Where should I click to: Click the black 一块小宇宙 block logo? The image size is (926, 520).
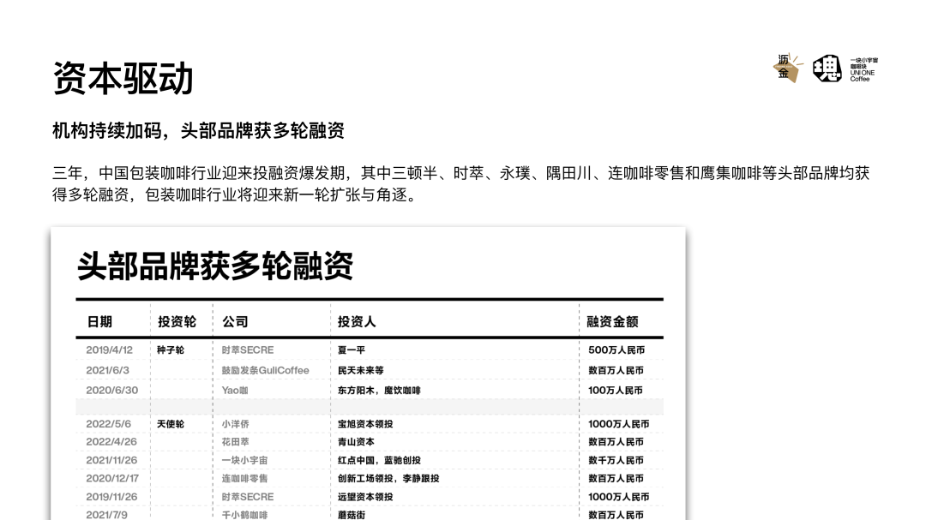827,69
